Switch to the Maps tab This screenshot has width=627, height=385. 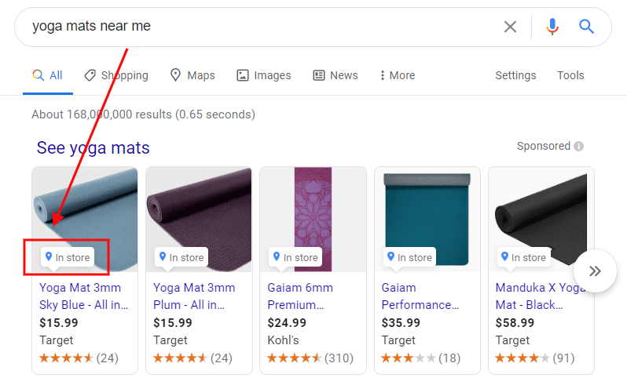point(192,75)
